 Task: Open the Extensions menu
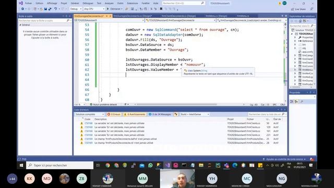click(132, 4)
